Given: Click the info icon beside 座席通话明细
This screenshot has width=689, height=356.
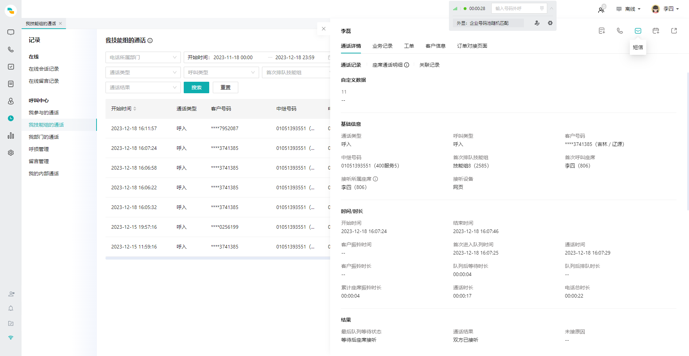Looking at the screenshot, I should 407,65.
